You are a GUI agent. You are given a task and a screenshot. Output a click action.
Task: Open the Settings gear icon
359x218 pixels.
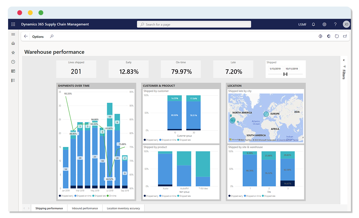pyautogui.click(x=324, y=24)
